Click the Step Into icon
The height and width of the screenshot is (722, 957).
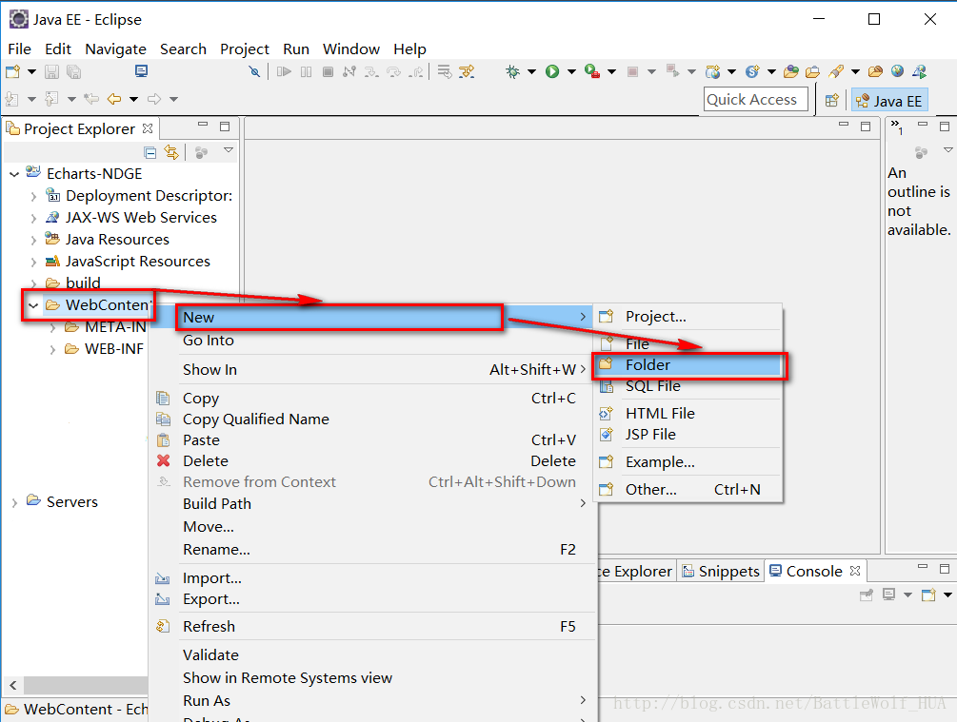[x=371, y=72]
